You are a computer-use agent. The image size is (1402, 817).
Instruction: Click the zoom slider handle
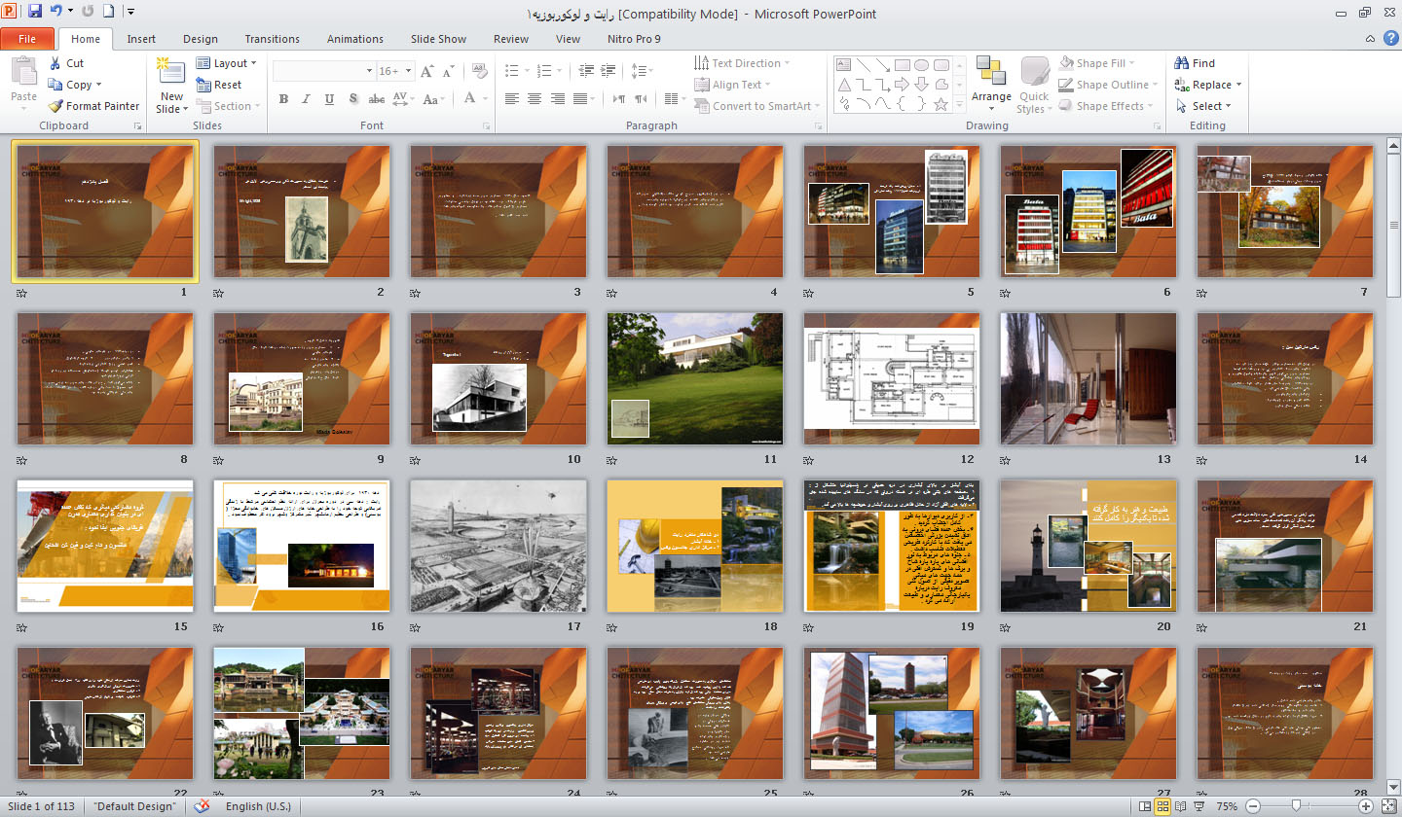pyautogui.click(x=1296, y=806)
